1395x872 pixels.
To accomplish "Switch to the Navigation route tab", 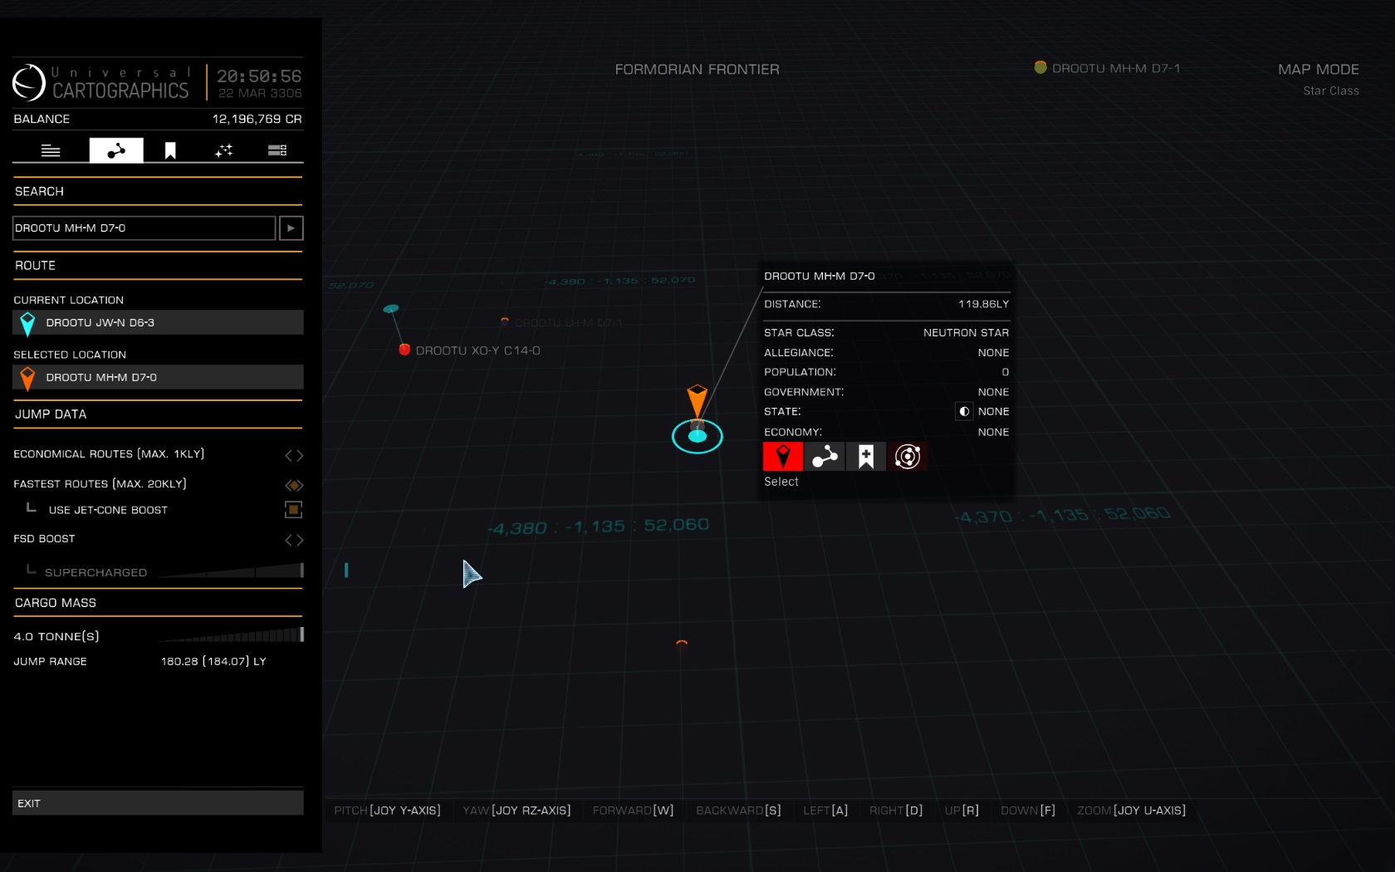I will coord(116,150).
